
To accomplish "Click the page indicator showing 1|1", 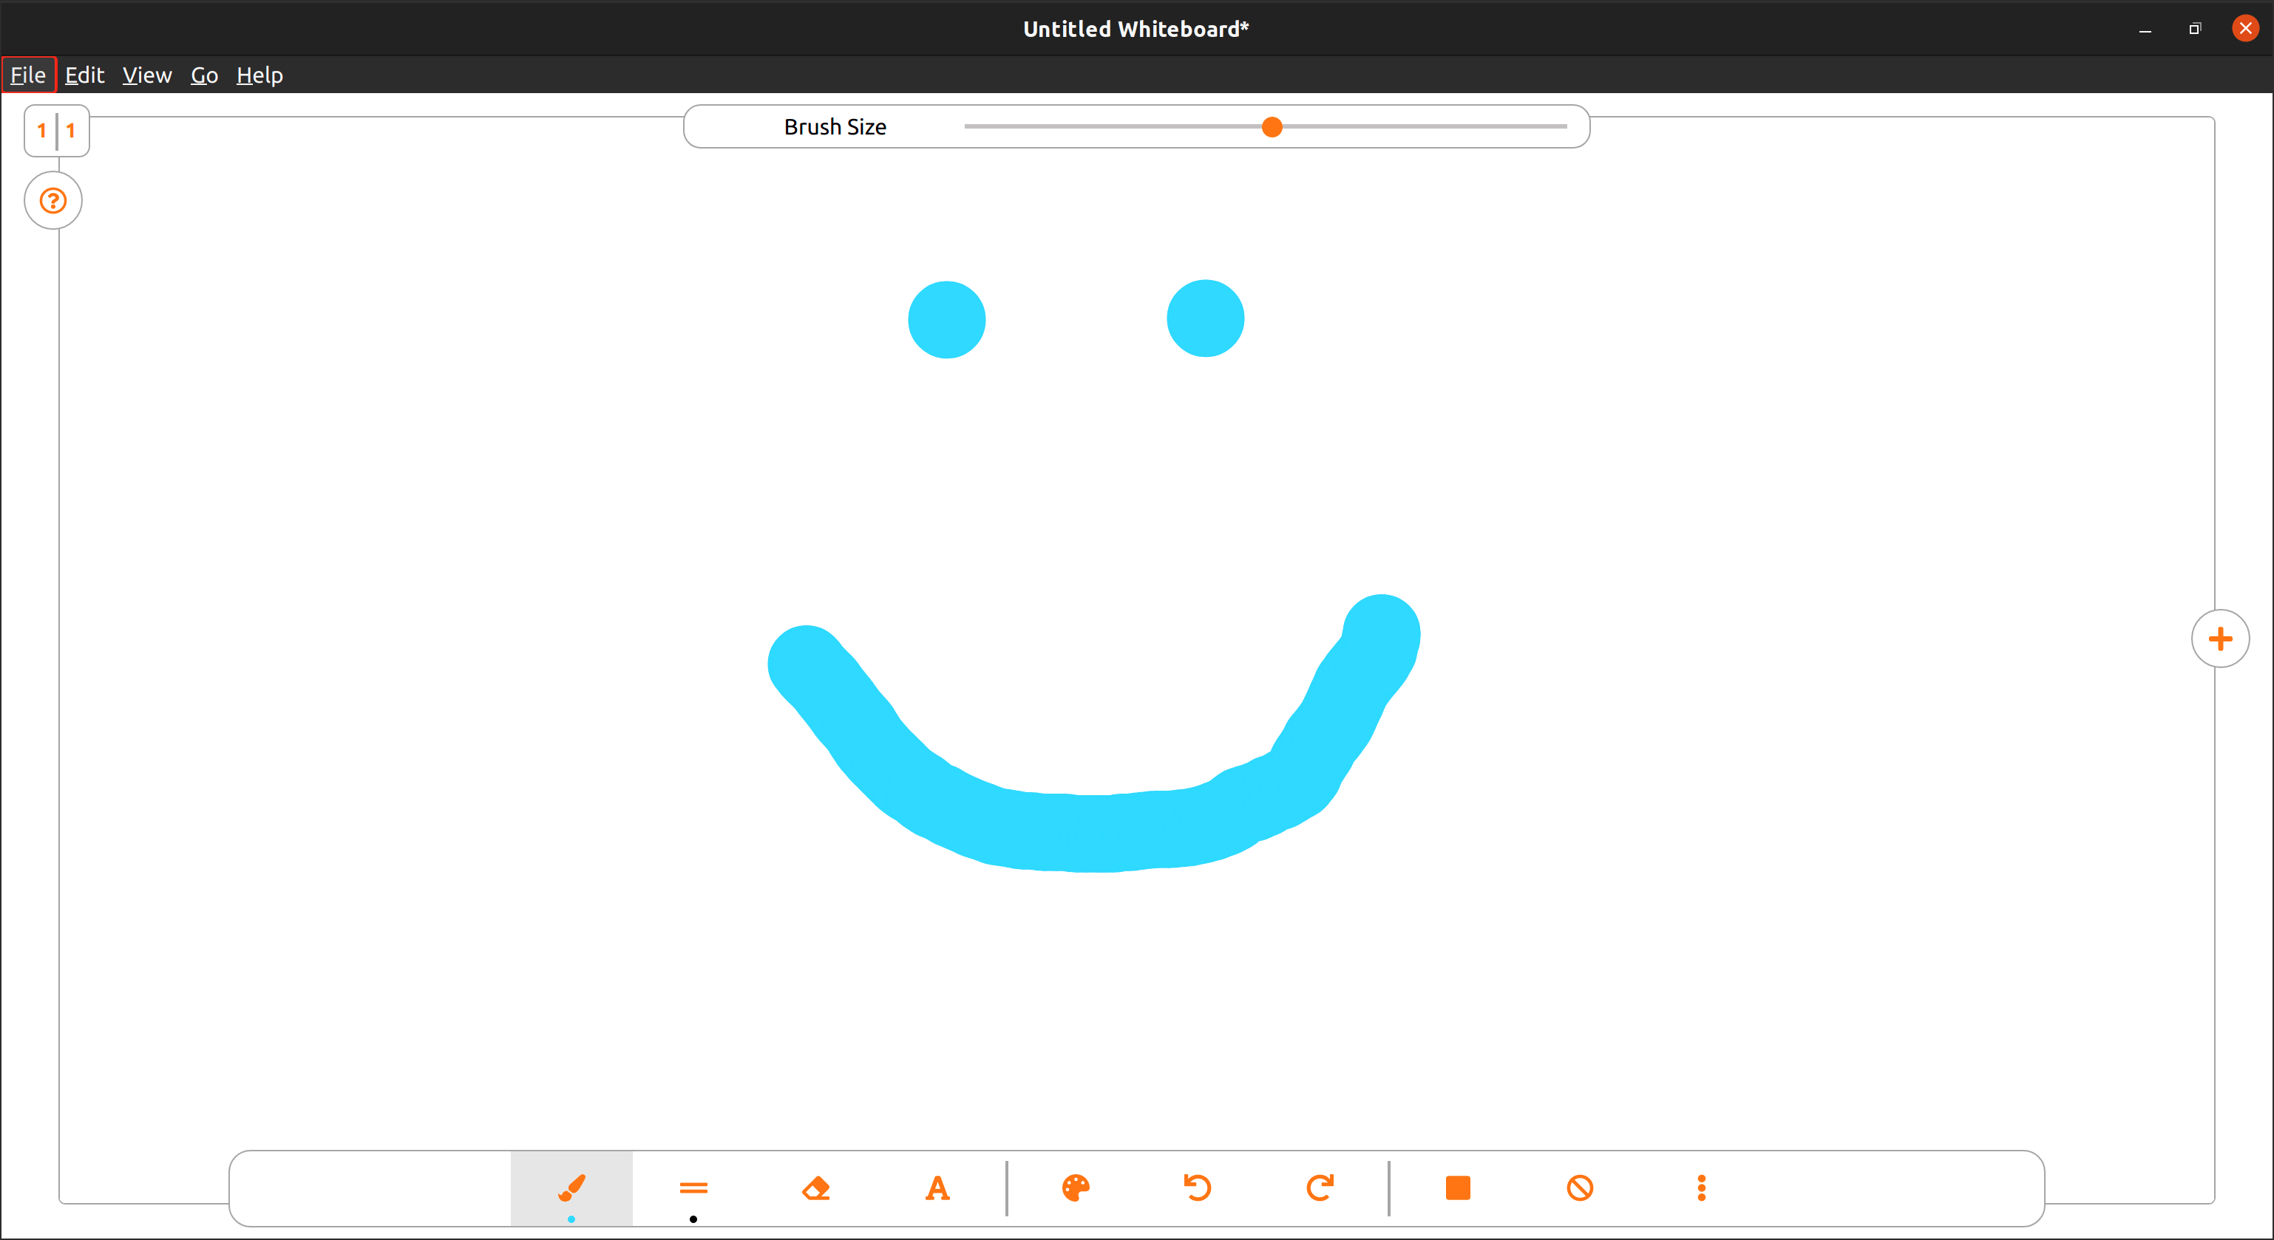I will (55, 130).
